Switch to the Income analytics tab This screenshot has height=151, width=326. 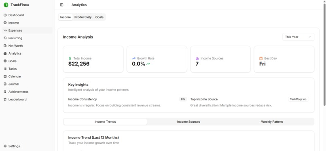(66, 17)
